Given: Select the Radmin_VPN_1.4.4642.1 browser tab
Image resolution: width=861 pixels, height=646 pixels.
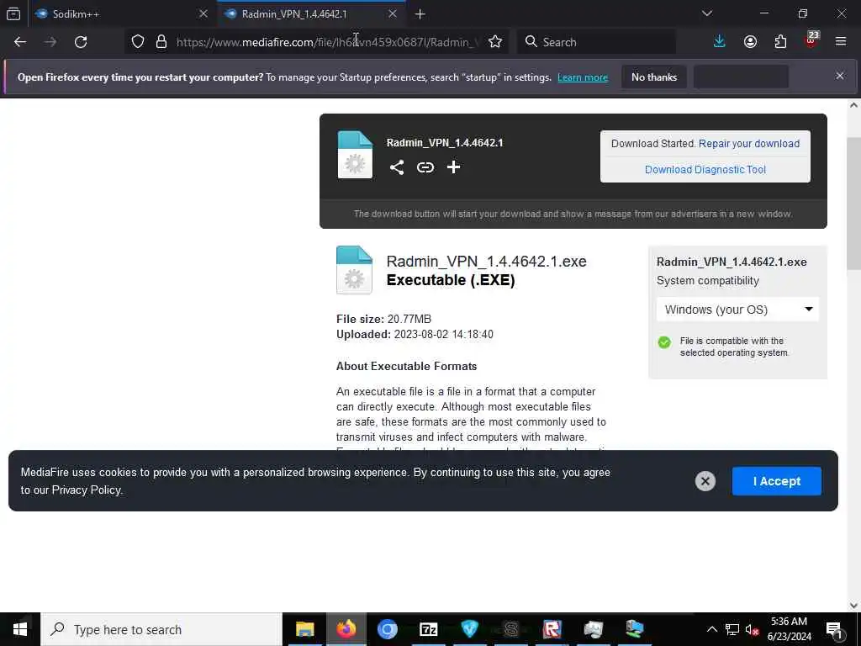Looking at the screenshot, I should [x=311, y=13].
